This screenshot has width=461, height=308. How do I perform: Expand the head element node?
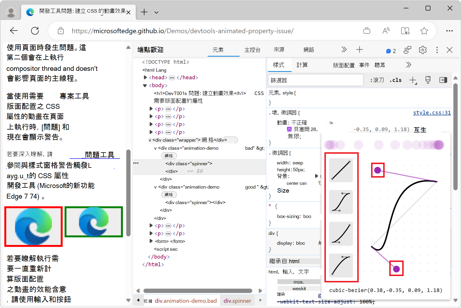pyautogui.click(x=145, y=77)
